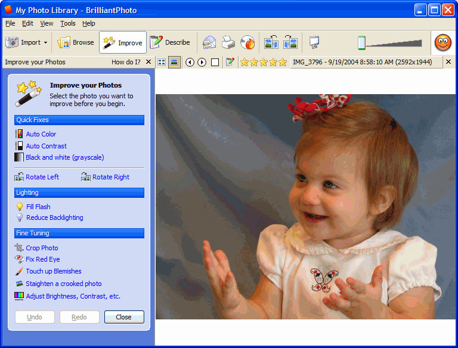Click the printer icon

tap(228, 43)
